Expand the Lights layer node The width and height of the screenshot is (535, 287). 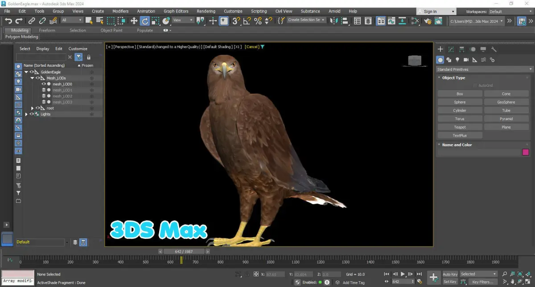[26, 114]
